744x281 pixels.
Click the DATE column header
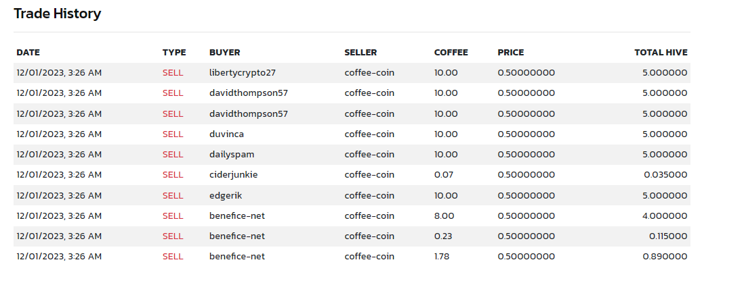[x=28, y=53]
